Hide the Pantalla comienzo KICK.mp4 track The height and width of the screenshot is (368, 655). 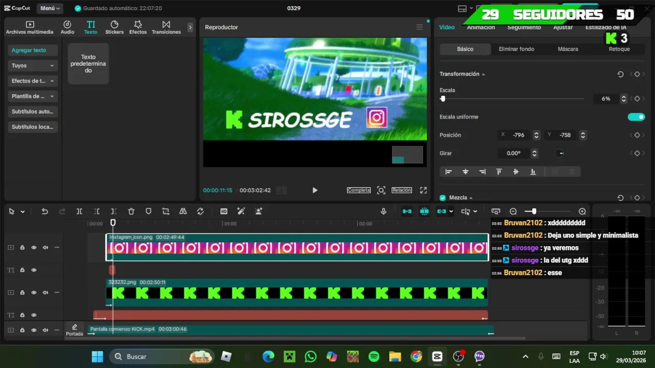[x=34, y=330]
